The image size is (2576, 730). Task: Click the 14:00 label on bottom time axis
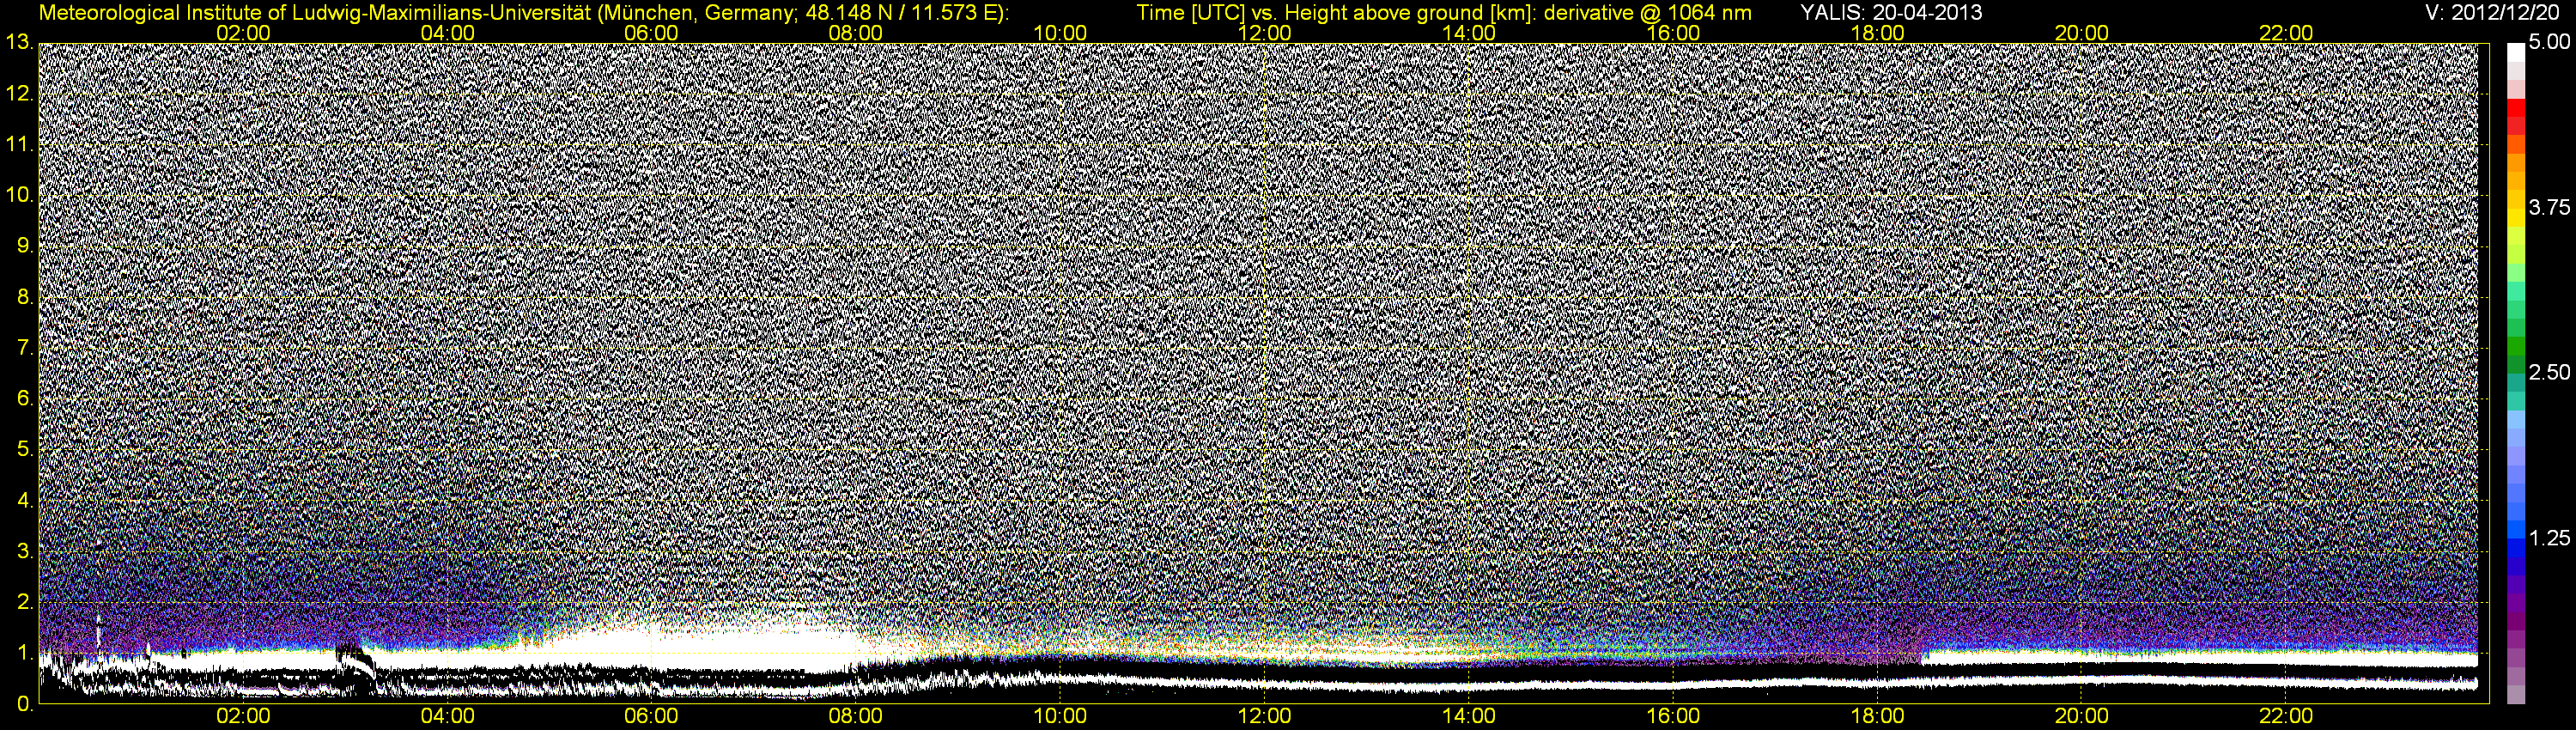[1469, 717]
